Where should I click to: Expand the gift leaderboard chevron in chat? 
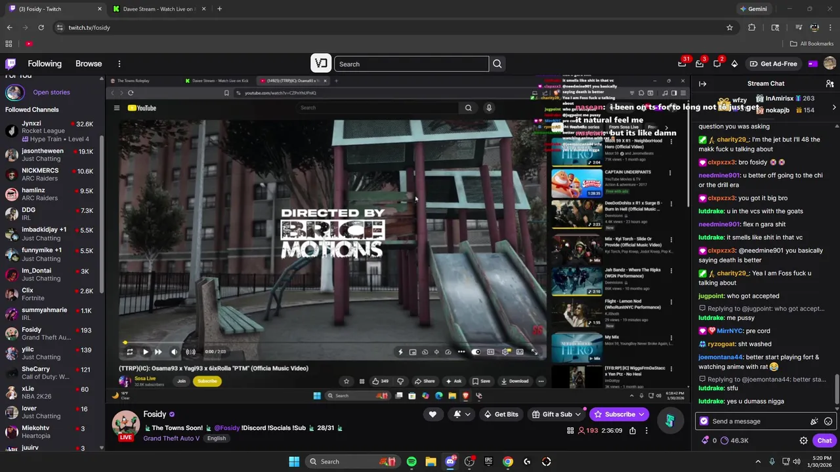[x=834, y=107]
